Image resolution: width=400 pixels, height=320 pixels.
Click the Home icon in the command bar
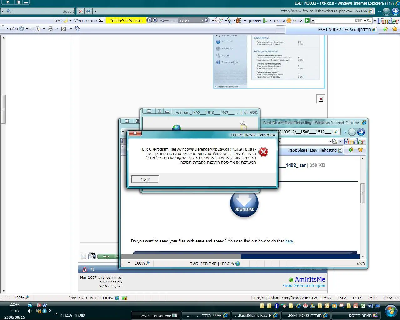77,29
